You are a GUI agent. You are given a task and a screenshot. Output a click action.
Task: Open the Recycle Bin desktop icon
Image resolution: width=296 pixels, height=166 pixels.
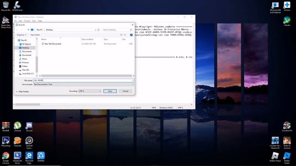6,6
